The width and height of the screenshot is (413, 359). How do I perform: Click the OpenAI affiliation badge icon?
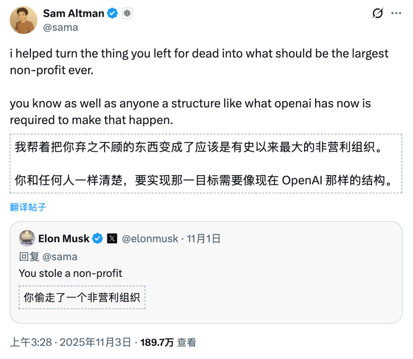[127, 13]
